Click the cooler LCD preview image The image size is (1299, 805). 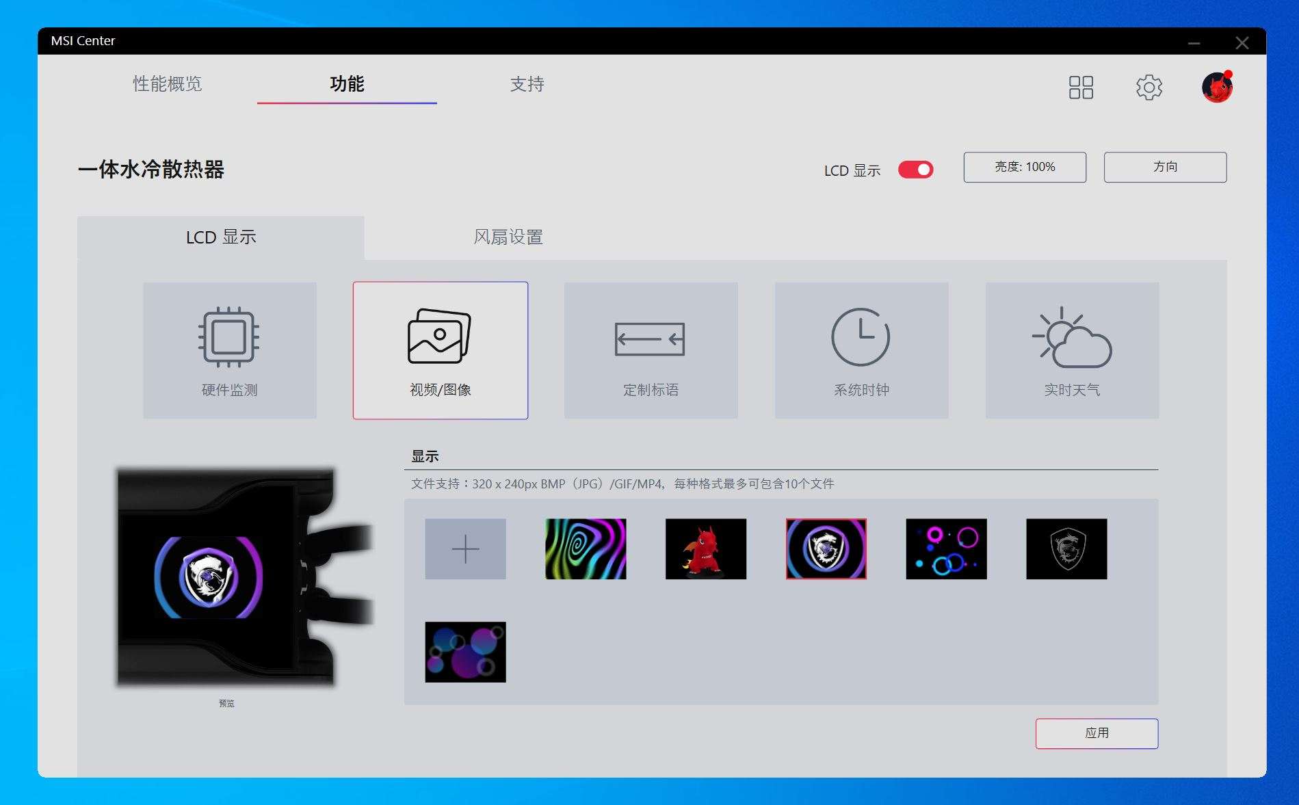pyautogui.click(x=245, y=577)
